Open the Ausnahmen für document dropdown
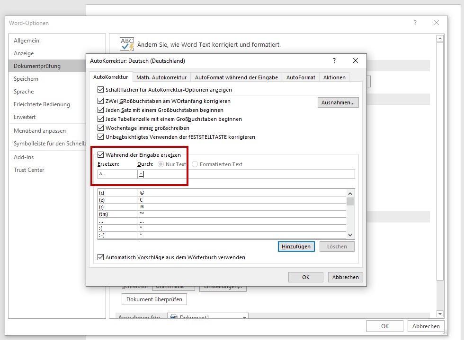This screenshot has width=464, height=340. tap(244, 317)
